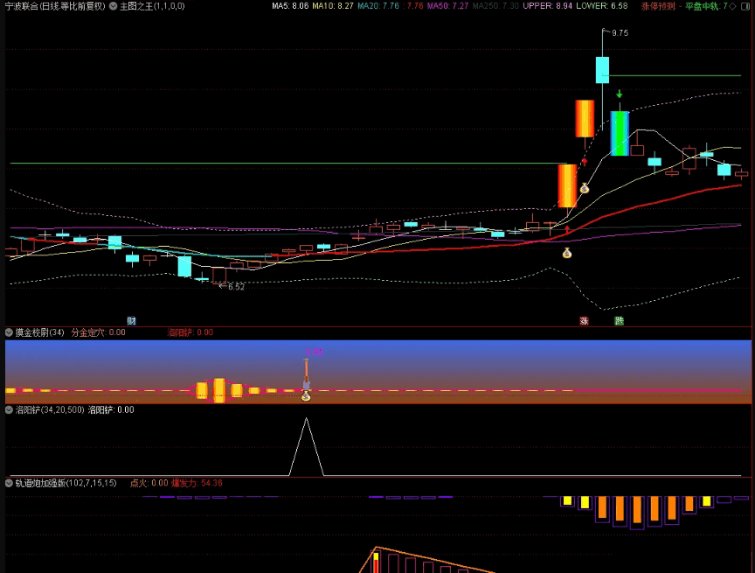
Task: Click the cyan candle with the 9.75 high
Action: coord(602,70)
